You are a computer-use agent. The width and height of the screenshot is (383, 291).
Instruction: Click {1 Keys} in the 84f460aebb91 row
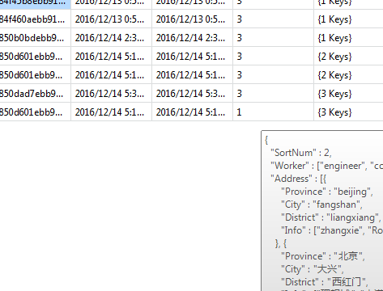click(x=348, y=19)
